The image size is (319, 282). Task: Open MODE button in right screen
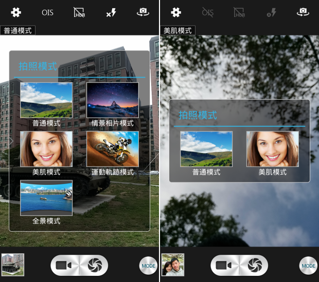pyautogui.click(x=308, y=266)
